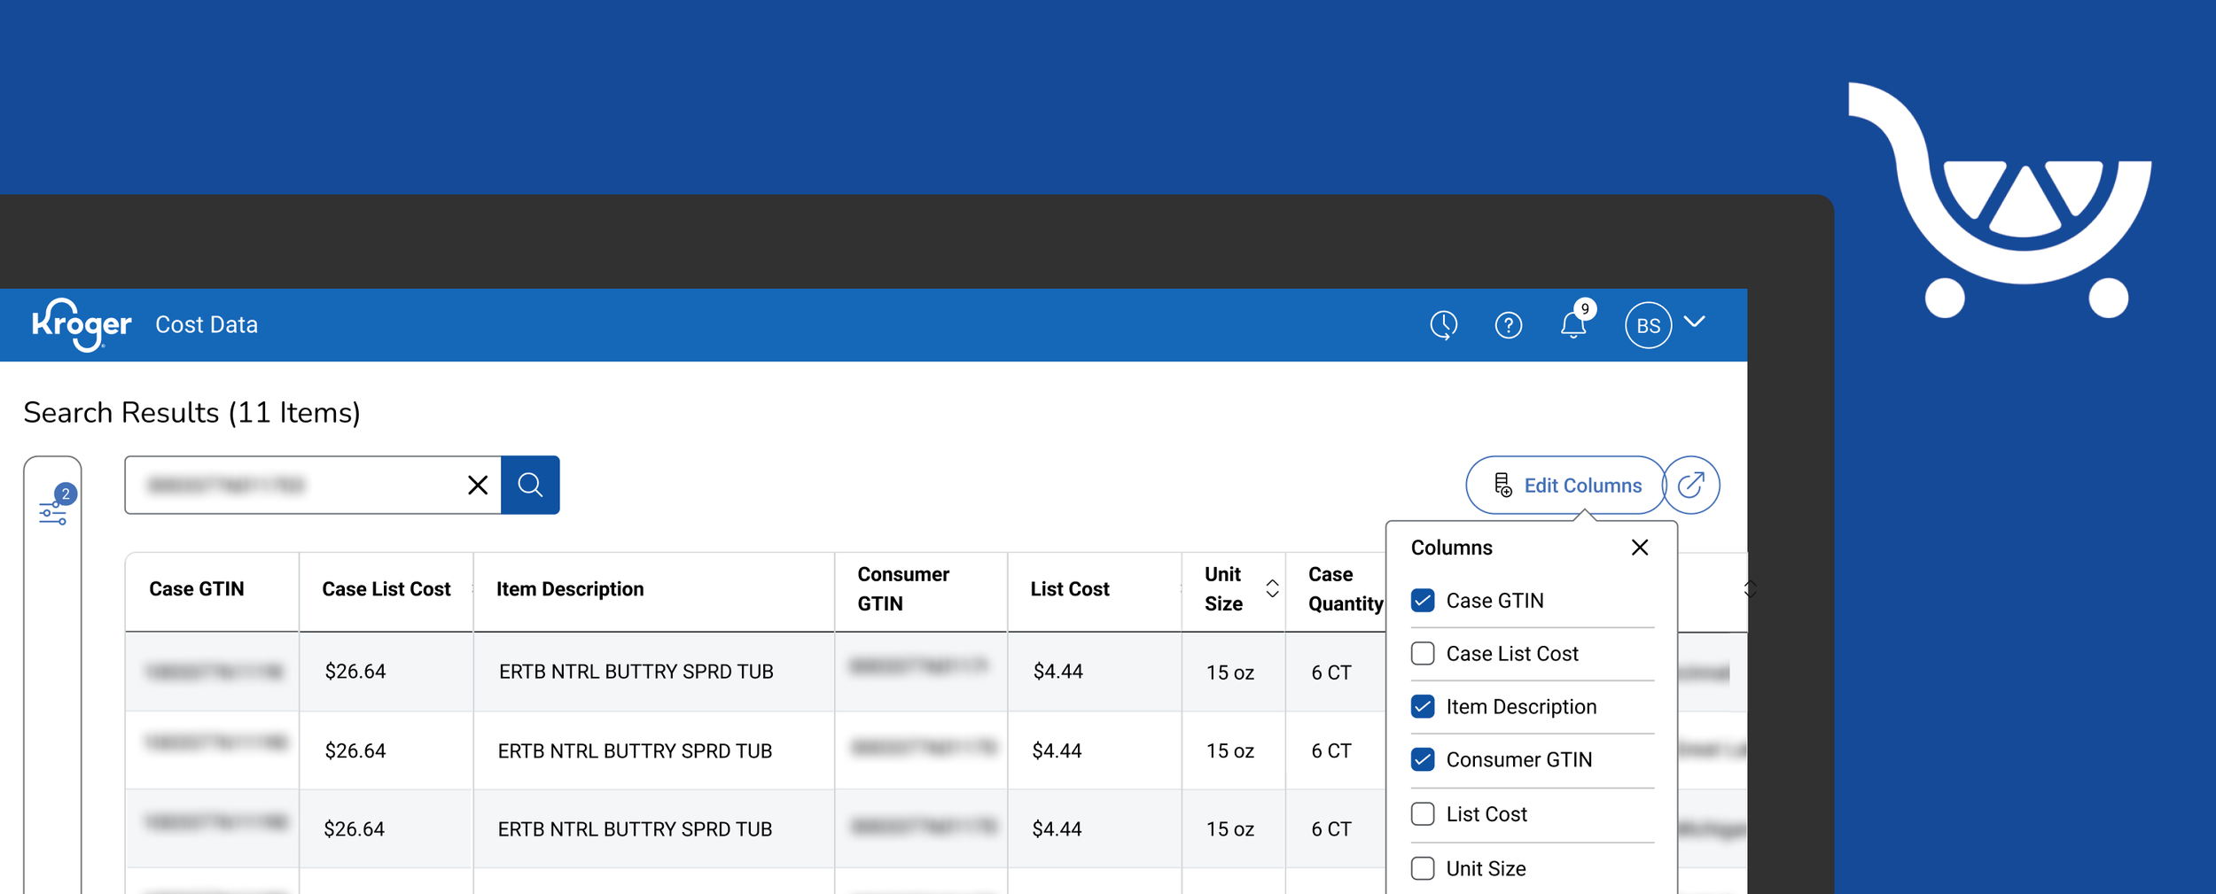Expand the user account chevron
The height and width of the screenshot is (894, 2216).
click(1695, 322)
